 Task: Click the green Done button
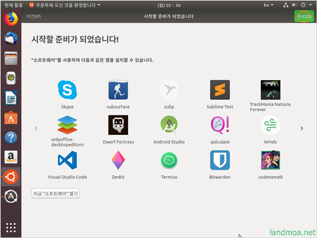[304, 16]
